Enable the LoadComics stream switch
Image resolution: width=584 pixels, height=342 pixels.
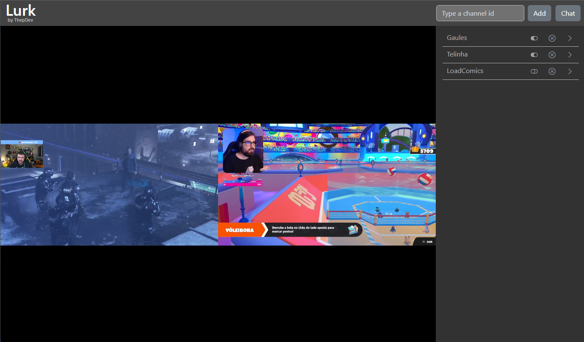(534, 71)
